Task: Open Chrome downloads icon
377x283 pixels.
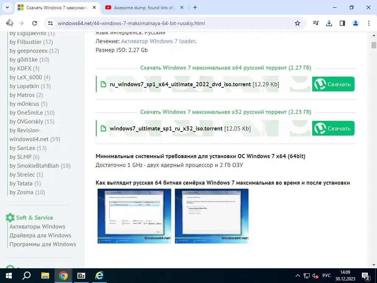Action: 329,23
